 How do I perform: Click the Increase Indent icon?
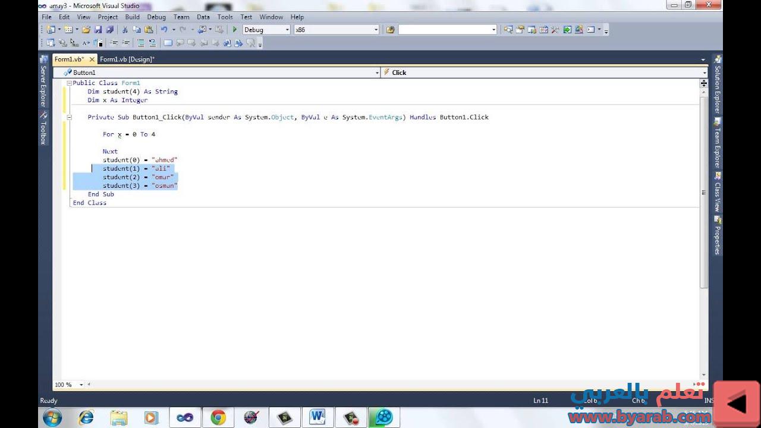coord(125,43)
